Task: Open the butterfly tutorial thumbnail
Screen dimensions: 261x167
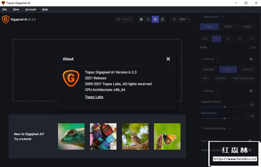Action: [167, 136]
